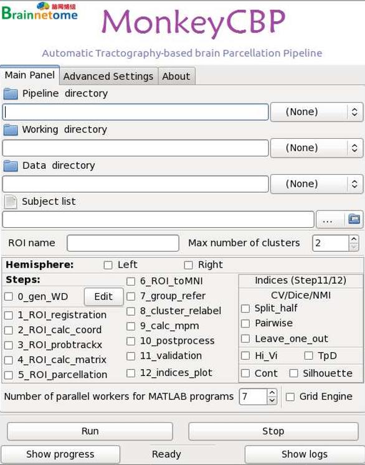The image size is (365, 465).
Task: Enable step 12_indices_plot
Action: pos(131,373)
